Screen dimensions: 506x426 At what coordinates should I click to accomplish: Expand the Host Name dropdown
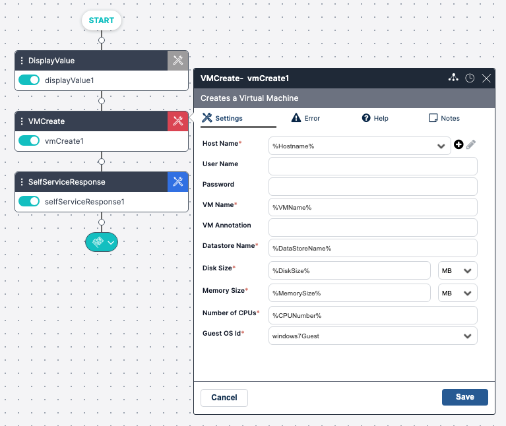pyautogui.click(x=441, y=146)
